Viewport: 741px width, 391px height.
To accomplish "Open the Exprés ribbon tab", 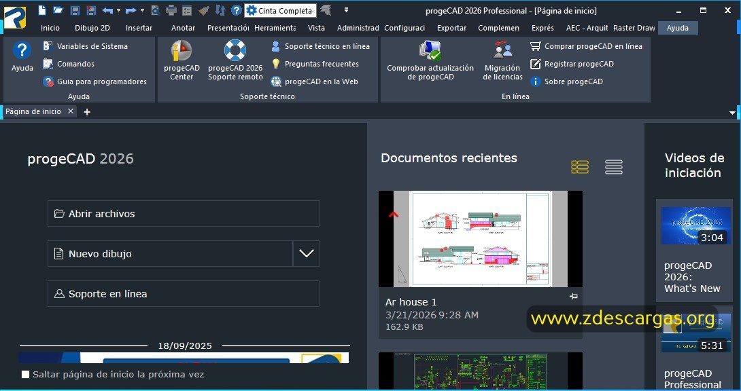I will [542, 28].
